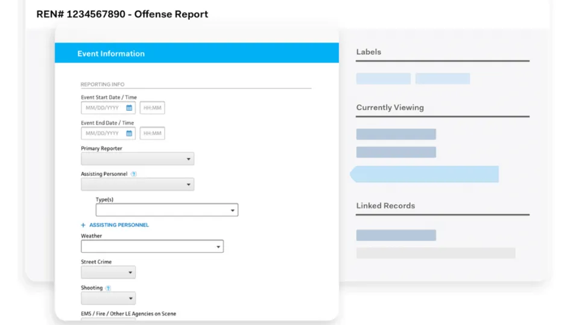Focus the Event Start Date field
The image size is (579, 325).
108,108
